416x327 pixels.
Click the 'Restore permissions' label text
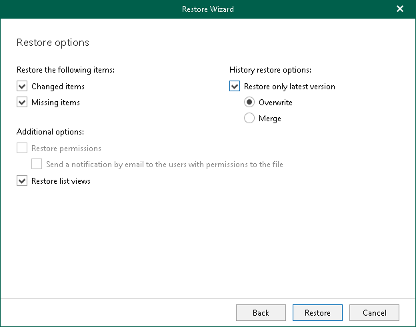pyautogui.click(x=66, y=149)
